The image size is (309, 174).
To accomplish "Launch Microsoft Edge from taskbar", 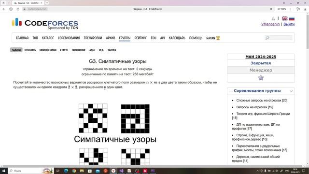I will 66,171.
